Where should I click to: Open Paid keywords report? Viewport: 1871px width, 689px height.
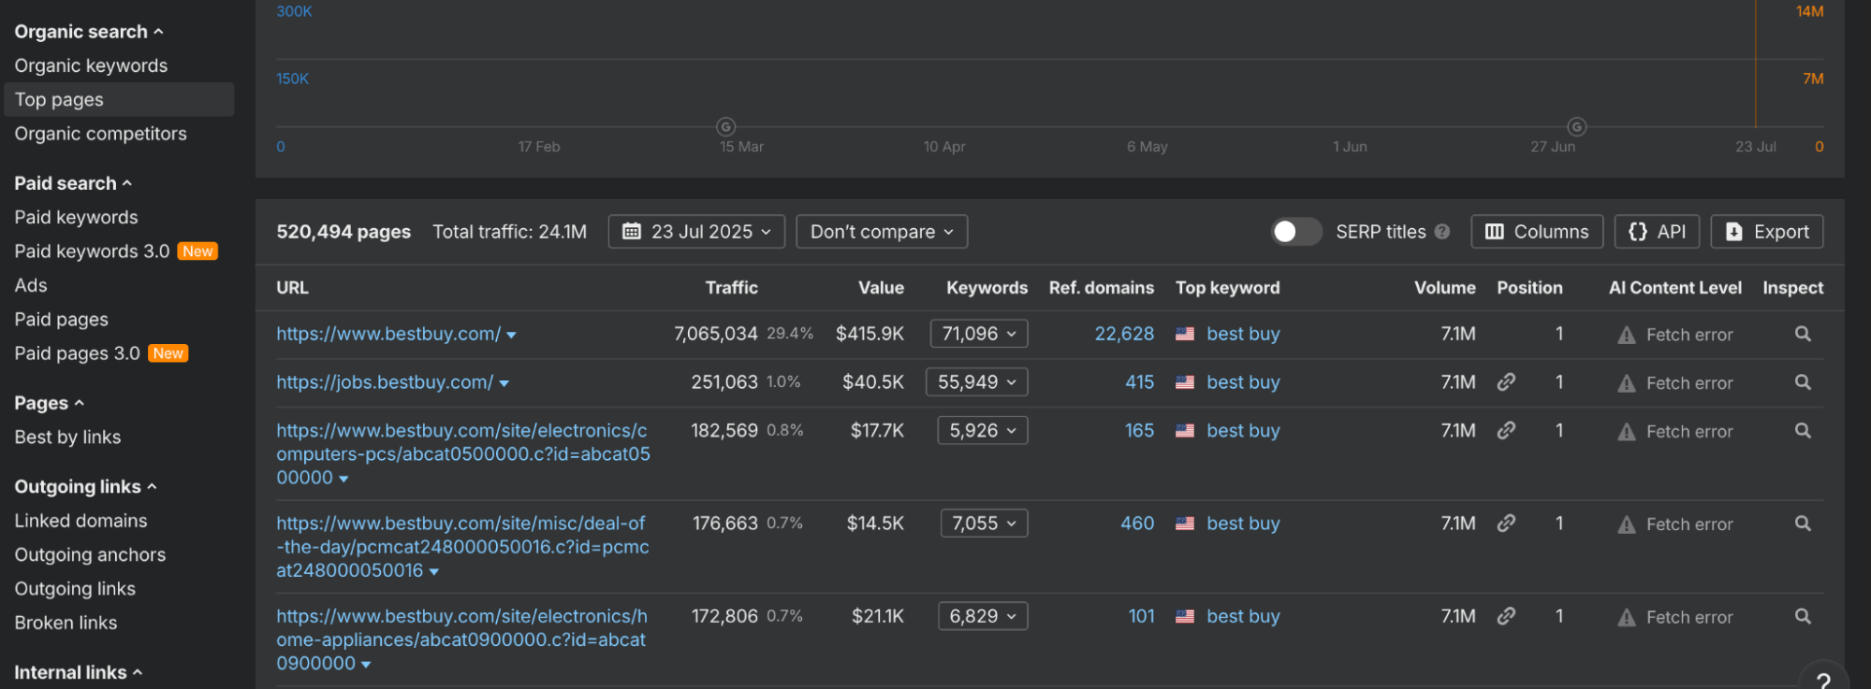pos(76,217)
